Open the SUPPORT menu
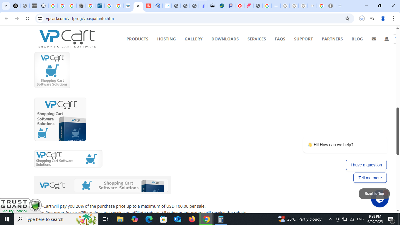 click(x=303, y=39)
